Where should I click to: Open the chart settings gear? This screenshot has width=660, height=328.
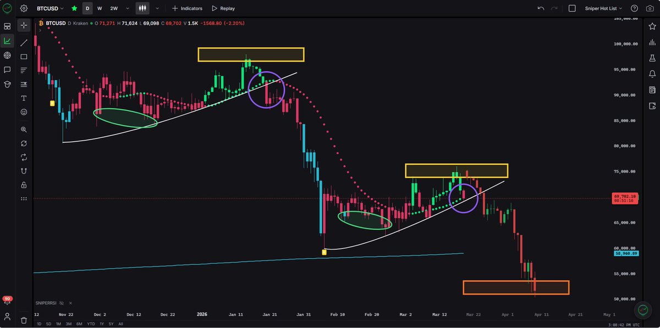24,8
